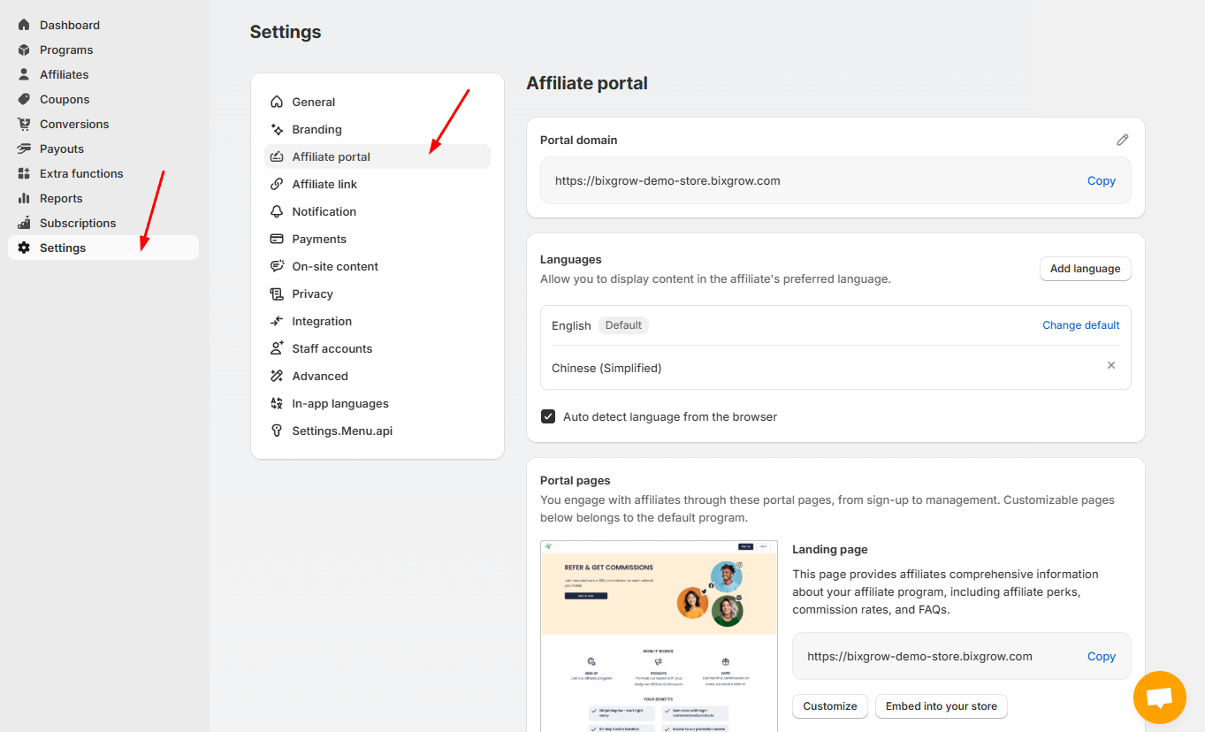Click Change default language link
The image size is (1205, 732).
(x=1080, y=325)
